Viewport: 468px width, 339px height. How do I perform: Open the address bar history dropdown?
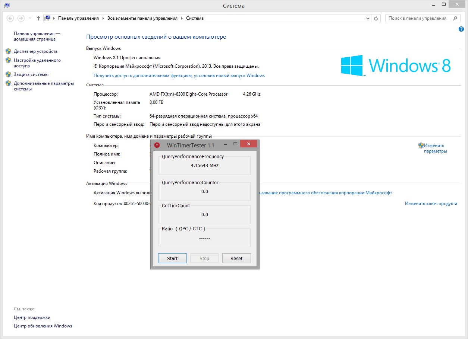tap(367, 18)
